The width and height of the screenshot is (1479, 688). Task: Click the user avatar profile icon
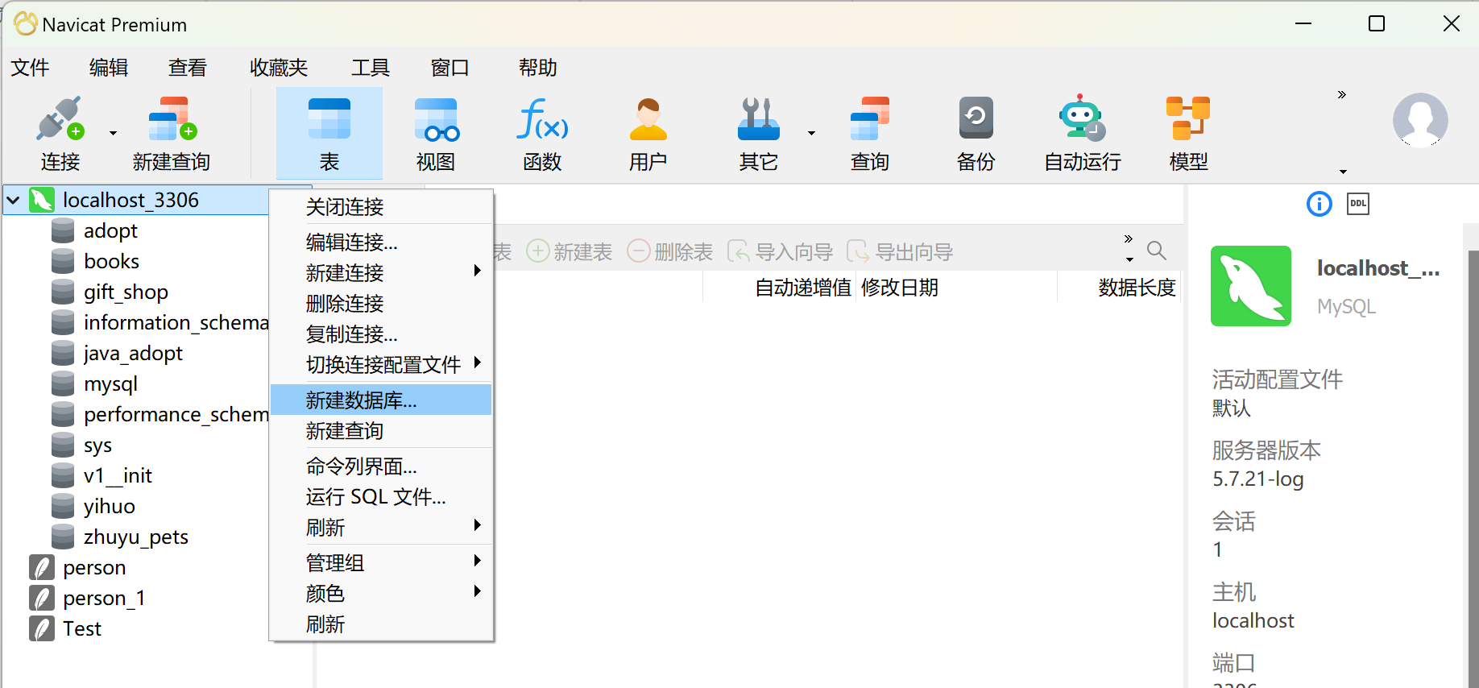pyautogui.click(x=1420, y=120)
